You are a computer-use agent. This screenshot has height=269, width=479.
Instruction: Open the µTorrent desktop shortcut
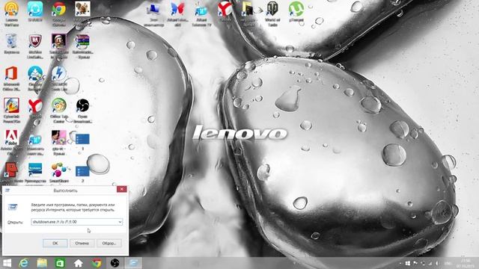click(296, 12)
